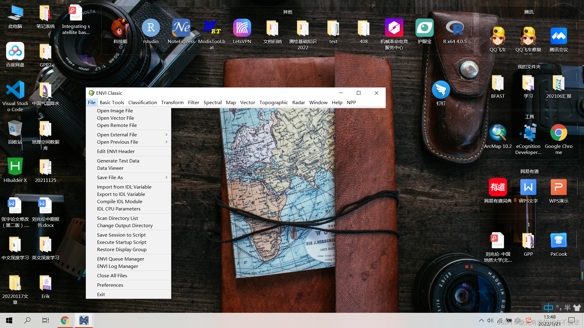Click the HBuilder X desktop icon
The height and width of the screenshot is (328, 584).
15,167
